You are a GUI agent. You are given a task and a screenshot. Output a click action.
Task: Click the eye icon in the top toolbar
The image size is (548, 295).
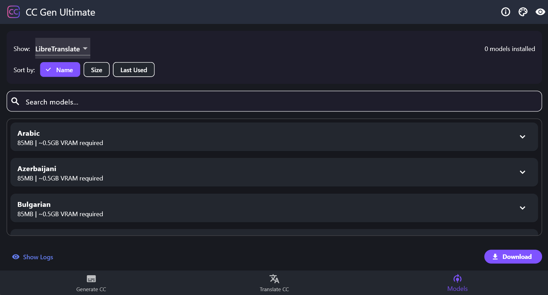click(x=540, y=12)
